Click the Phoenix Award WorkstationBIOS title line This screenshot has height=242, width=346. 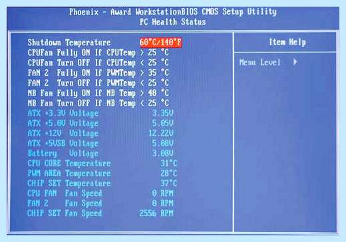173,12
